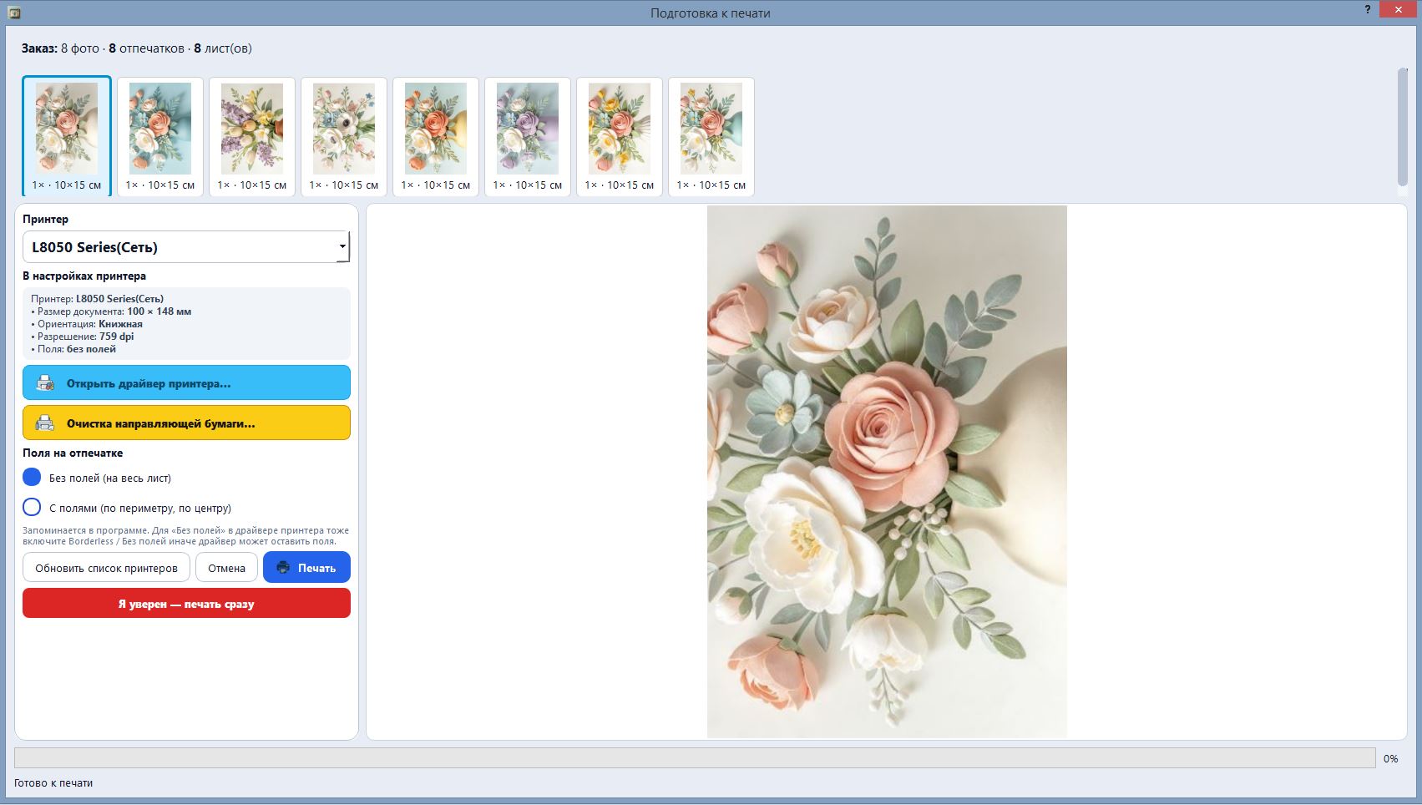Click the help question mark icon
Viewport: 1422px width, 805px height.
(1368, 10)
